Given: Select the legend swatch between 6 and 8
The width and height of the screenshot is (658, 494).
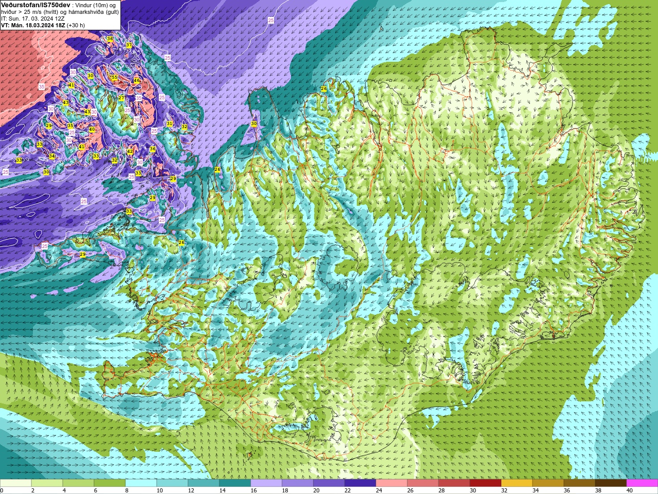Looking at the screenshot, I should click(x=109, y=483).
